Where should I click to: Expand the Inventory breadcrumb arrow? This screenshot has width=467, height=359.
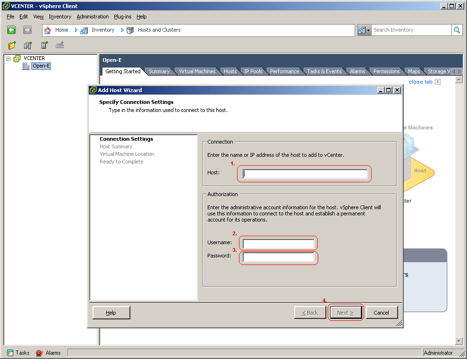(122, 30)
